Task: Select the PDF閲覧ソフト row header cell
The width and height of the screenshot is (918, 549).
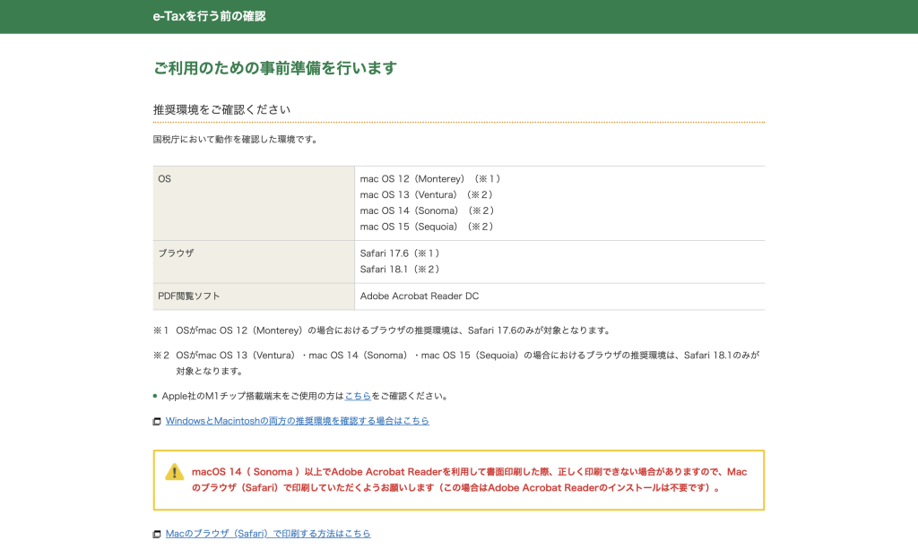Action: [254, 296]
